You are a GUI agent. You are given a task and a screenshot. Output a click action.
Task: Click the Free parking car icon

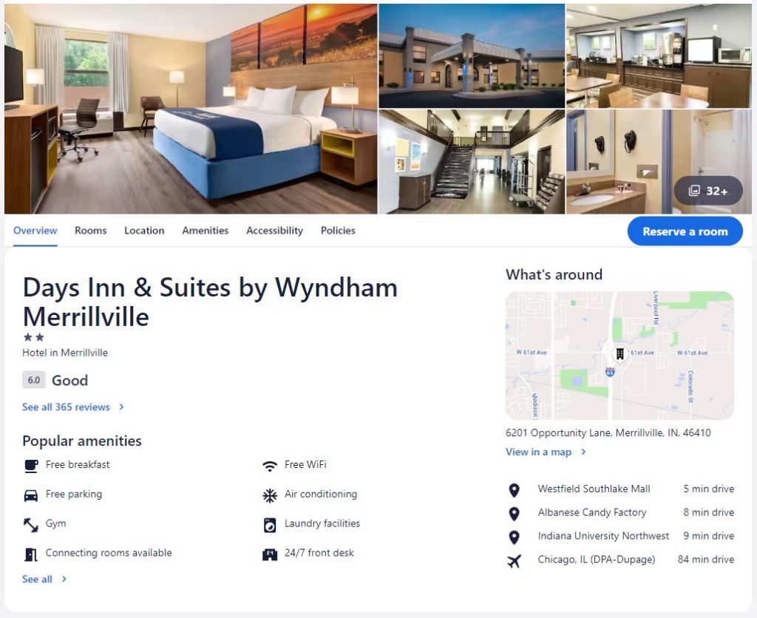31,496
